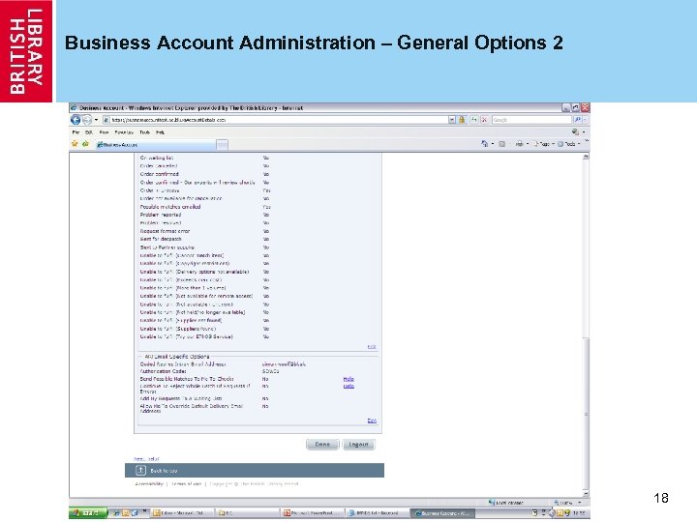This screenshot has width=697, height=522.
Task: Click the Add to Favorites icon
Action: (x=85, y=144)
